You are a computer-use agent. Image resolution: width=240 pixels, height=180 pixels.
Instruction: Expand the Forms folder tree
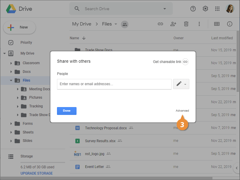[x=11, y=124]
